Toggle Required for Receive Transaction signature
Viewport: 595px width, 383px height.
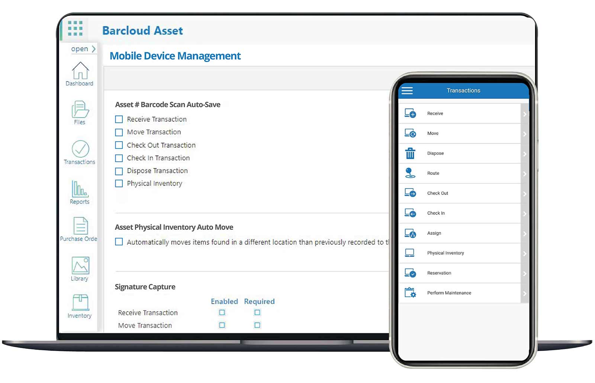[x=257, y=312]
